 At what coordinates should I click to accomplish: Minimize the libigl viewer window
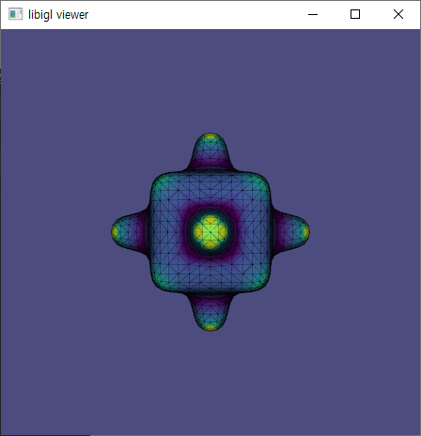pos(313,14)
